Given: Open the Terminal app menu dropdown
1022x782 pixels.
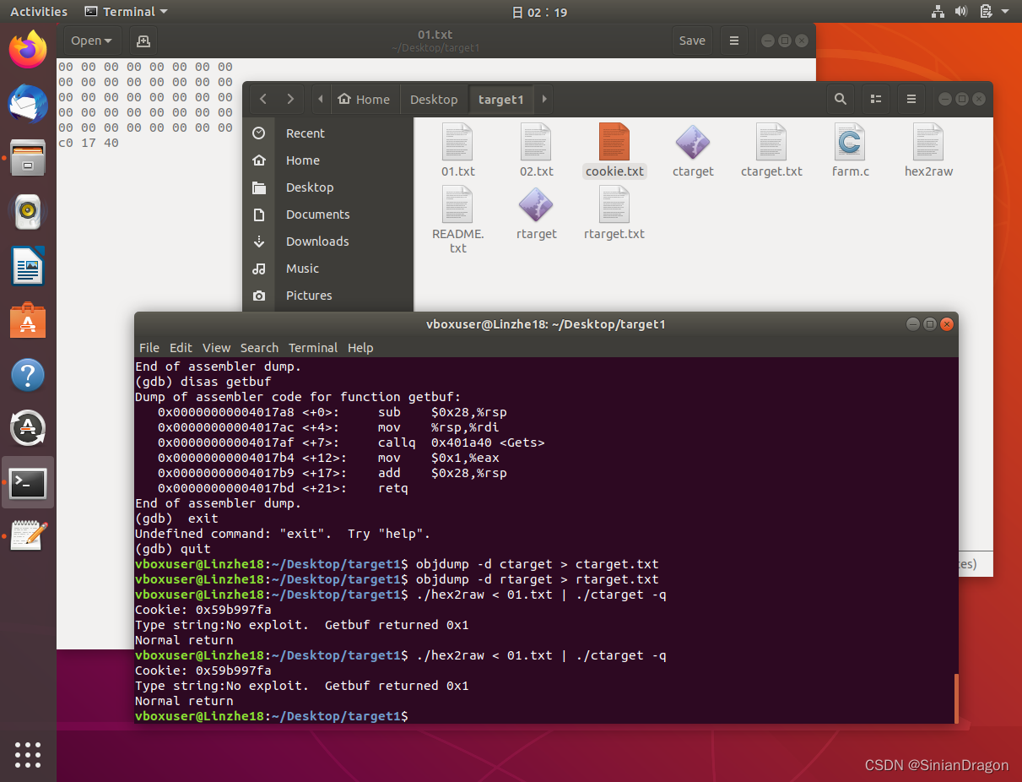Looking at the screenshot, I should [127, 12].
